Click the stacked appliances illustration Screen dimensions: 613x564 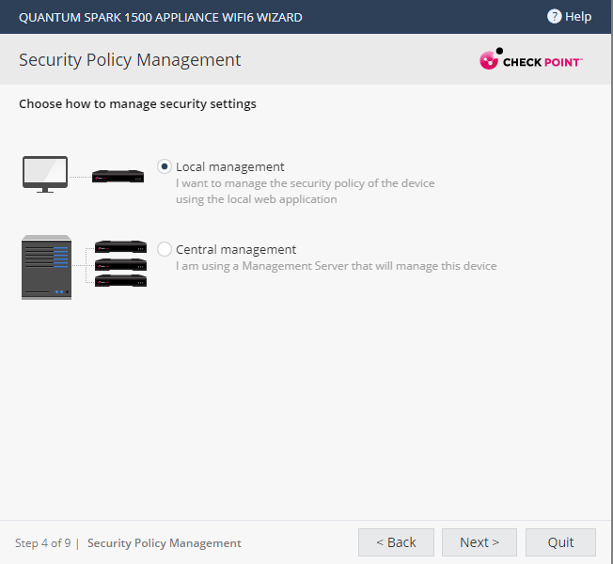click(x=120, y=264)
